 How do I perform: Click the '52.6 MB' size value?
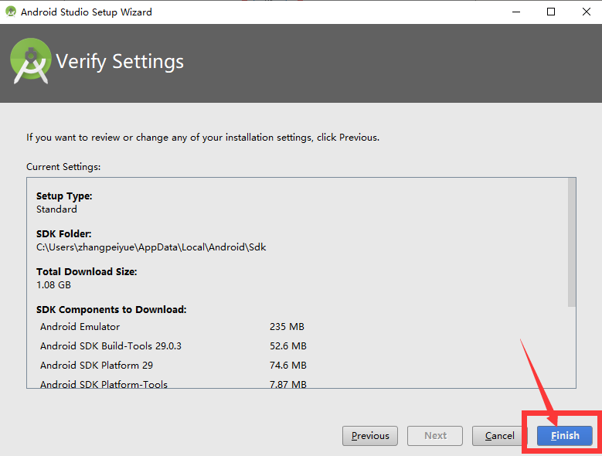(x=288, y=345)
